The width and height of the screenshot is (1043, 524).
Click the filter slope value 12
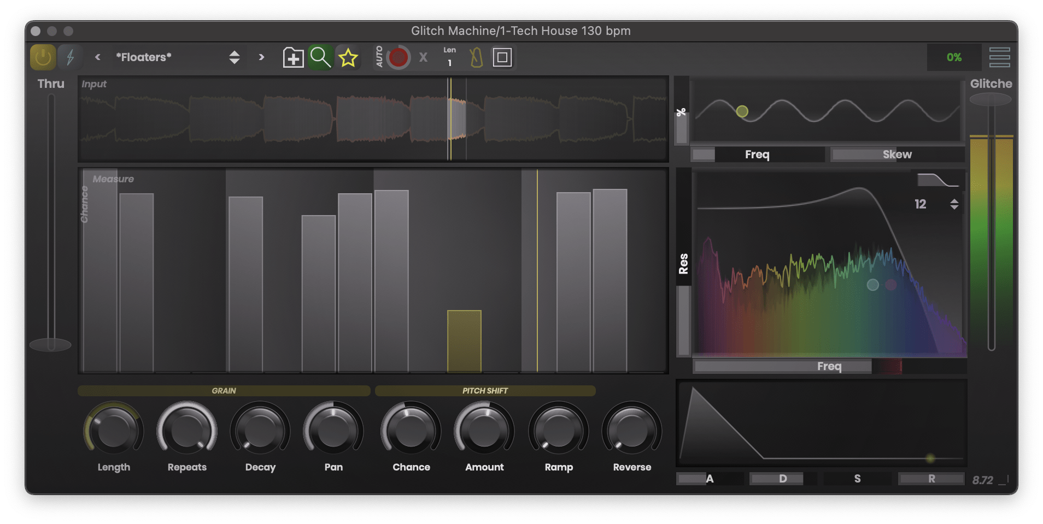click(921, 204)
